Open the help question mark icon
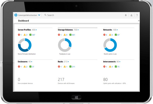This screenshot has width=153, height=104. pyautogui.click(x=137, y=15)
